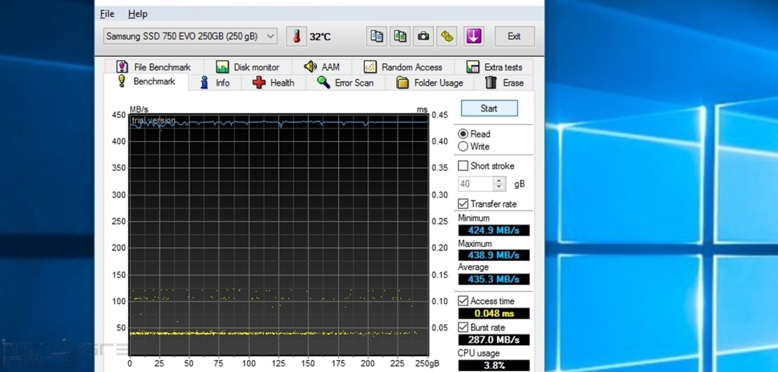Click the Average label

click(x=473, y=267)
